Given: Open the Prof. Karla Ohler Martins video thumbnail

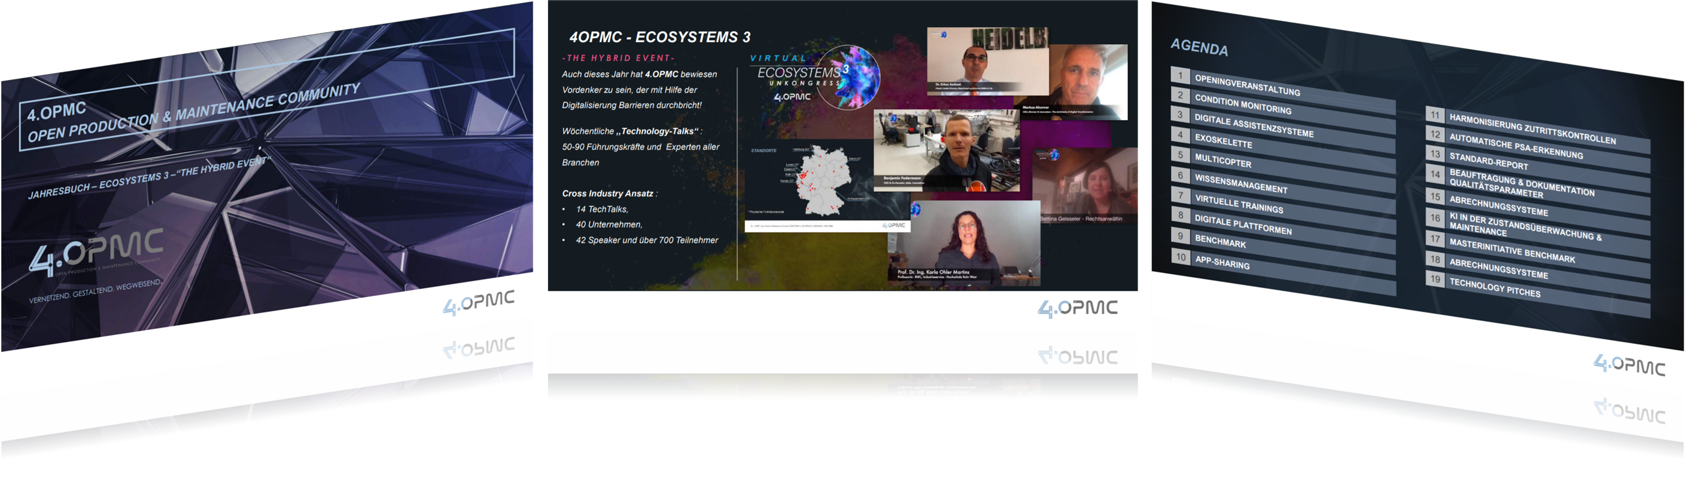Looking at the screenshot, I should [964, 243].
